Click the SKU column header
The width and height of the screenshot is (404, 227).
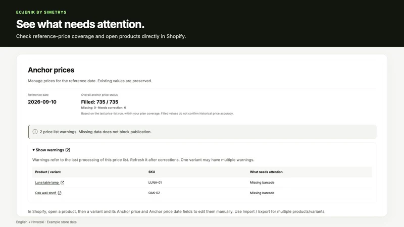pos(151,172)
